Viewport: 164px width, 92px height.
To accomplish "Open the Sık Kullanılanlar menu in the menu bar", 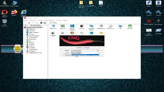I will pos(49,20).
